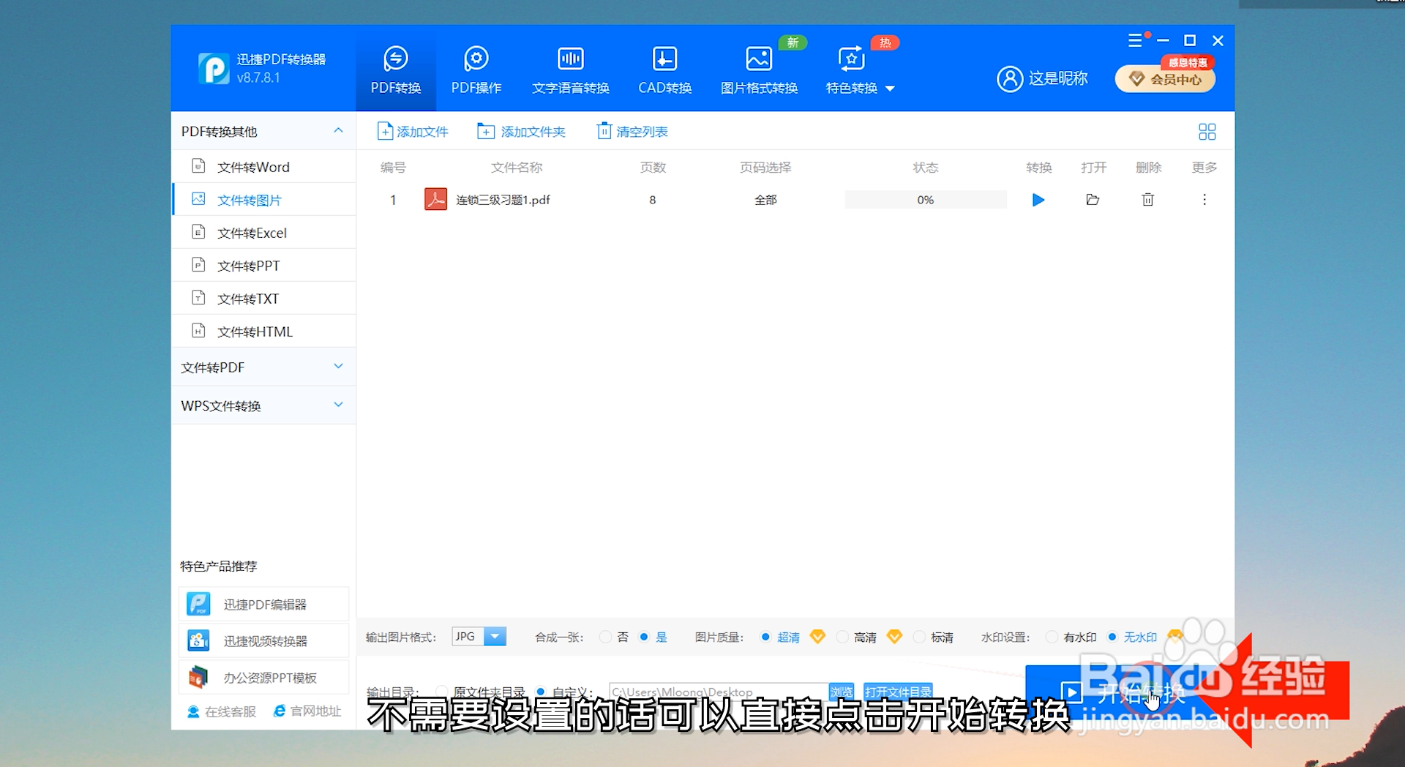Click the 打开文件目录 button
This screenshot has height=767, width=1405.
point(898,692)
